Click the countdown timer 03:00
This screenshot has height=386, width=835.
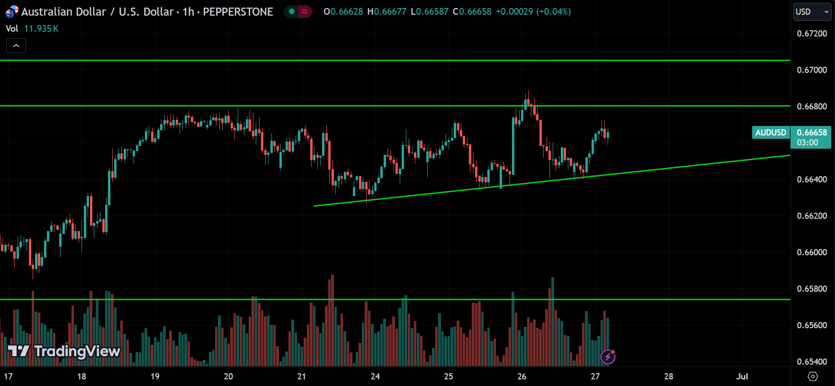point(807,143)
